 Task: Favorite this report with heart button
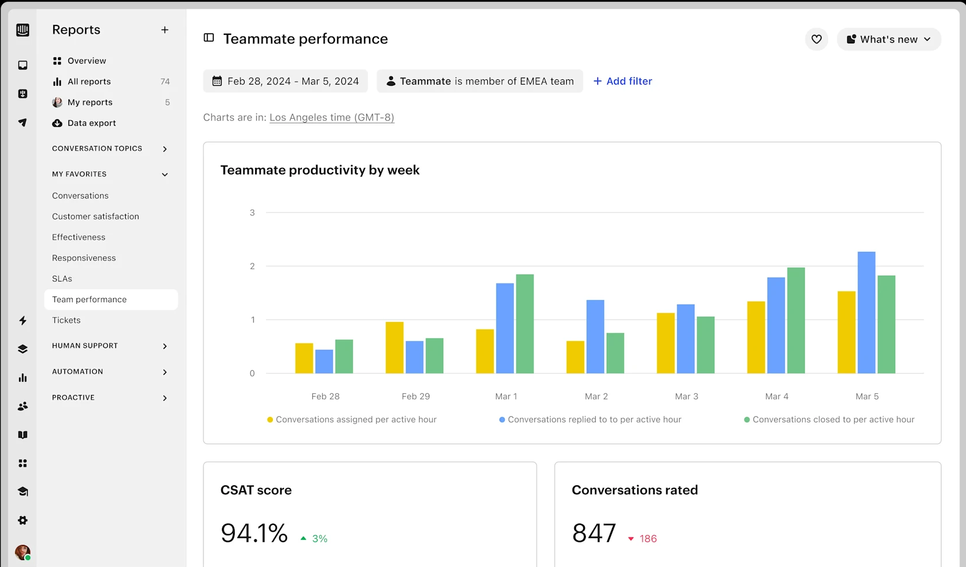tap(816, 39)
